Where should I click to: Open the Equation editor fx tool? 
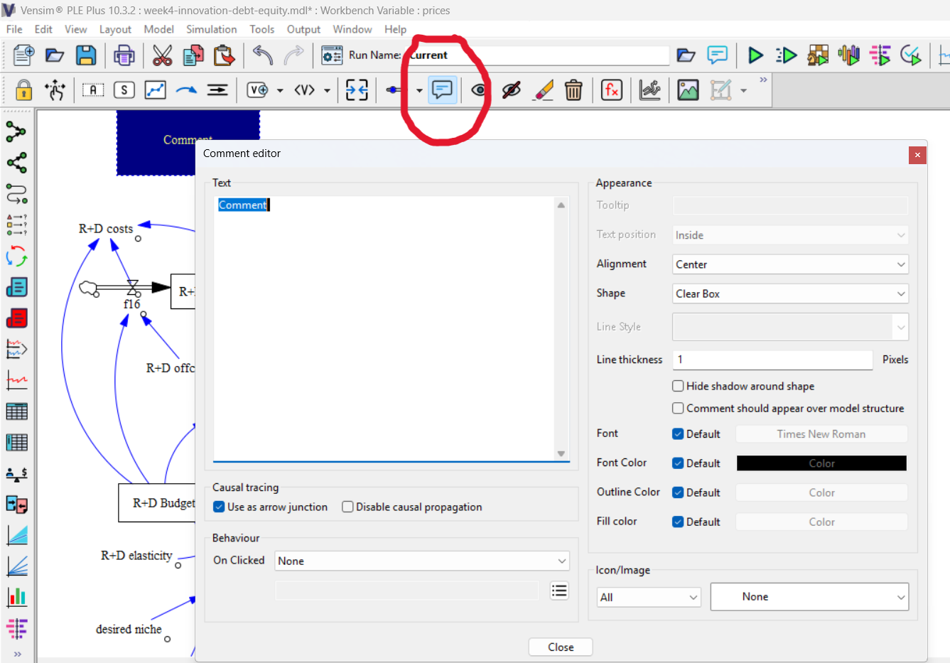point(611,90)
